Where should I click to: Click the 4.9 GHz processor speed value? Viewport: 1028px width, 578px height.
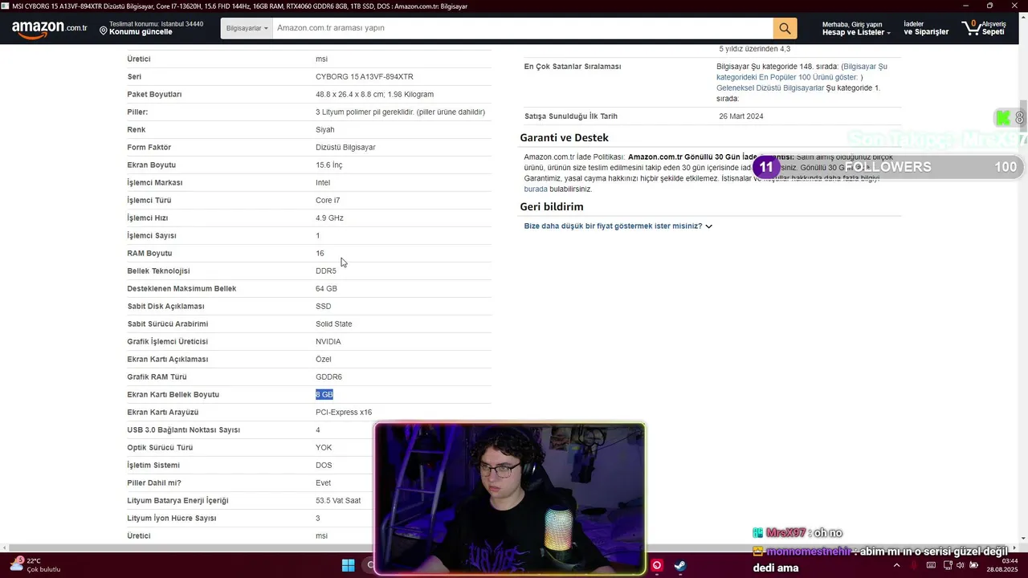click(329, 218)
